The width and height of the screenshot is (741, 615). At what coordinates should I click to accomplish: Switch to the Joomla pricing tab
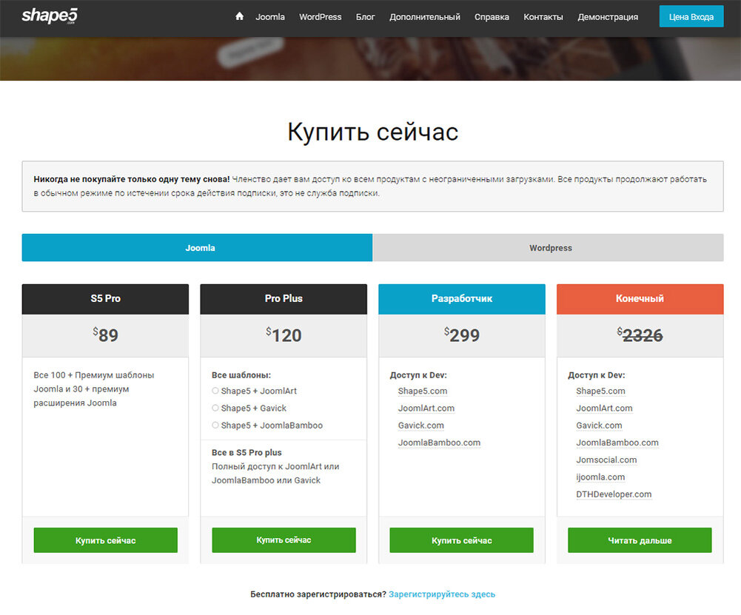click(x=199, y=247)
